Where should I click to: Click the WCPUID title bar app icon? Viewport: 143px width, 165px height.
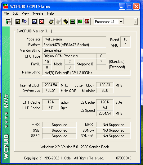tap(5, 6)
